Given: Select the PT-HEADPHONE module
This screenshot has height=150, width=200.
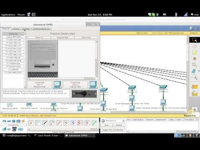Looking at the screenshot, I should tap(13, 64).
